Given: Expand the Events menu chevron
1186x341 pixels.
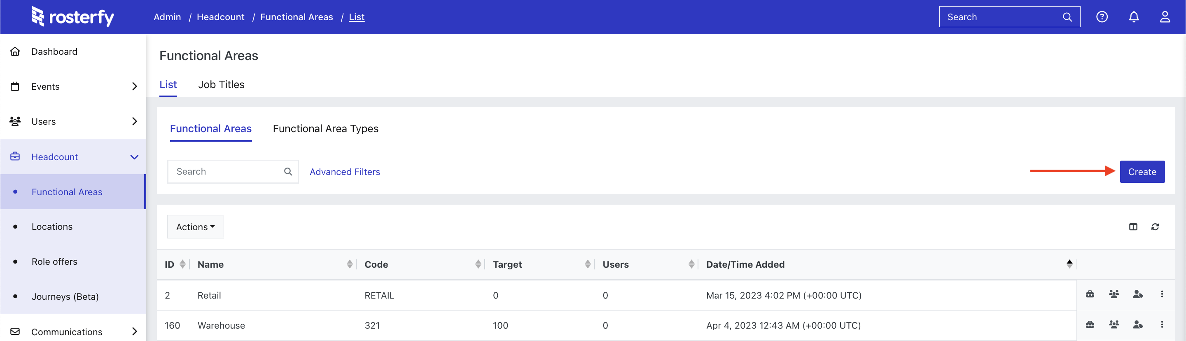Looking at the screenshot, I should 134,86.
